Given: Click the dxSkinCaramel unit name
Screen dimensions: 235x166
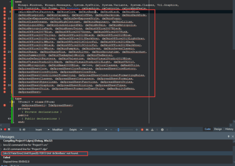Looking at the screenshot, I should 58,15.
